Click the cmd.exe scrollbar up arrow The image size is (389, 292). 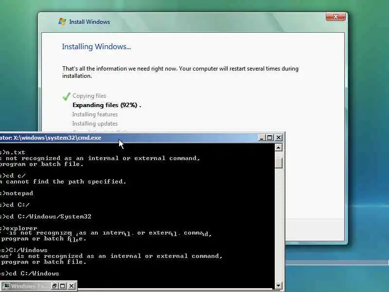(278, 148)
